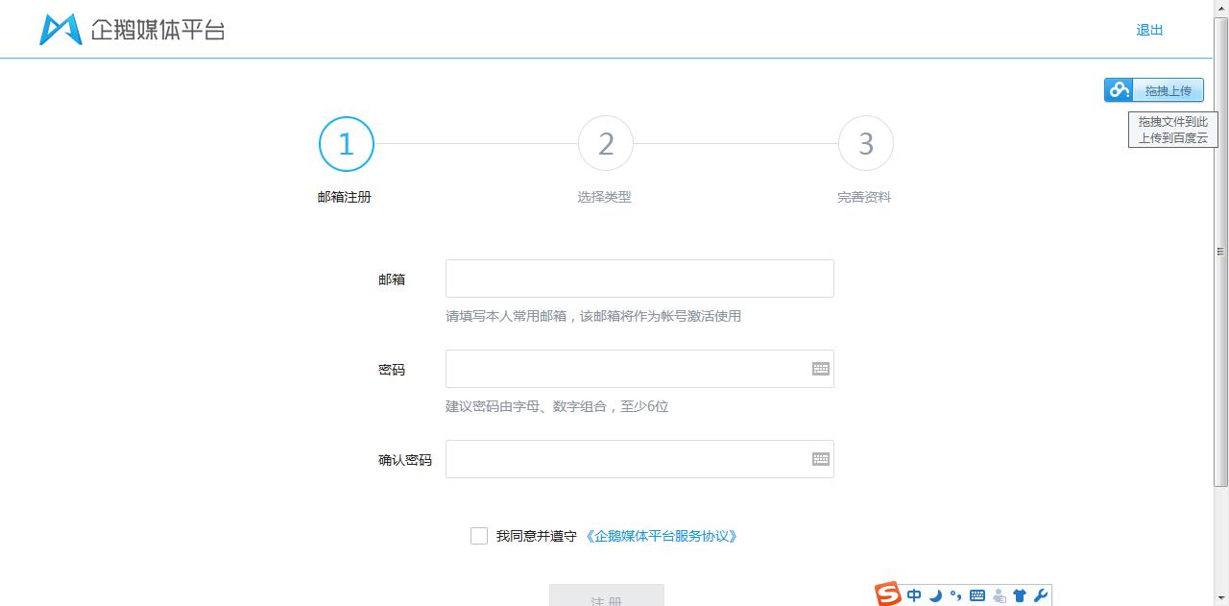Select step 2 选择类型 circle
The height and width of the screenshot is (606, 1229).
tap(606, 143)
